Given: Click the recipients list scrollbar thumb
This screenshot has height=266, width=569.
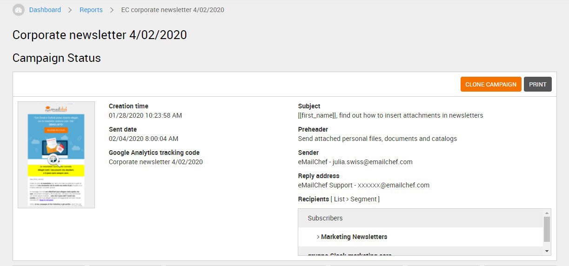Looking at the screenshot, I should (547, 229).
